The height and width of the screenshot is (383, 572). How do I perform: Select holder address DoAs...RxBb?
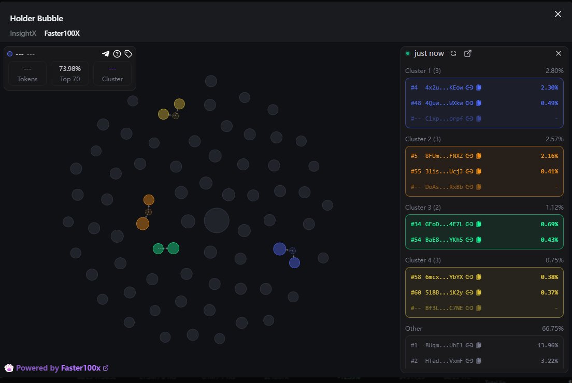pos(444,187)
